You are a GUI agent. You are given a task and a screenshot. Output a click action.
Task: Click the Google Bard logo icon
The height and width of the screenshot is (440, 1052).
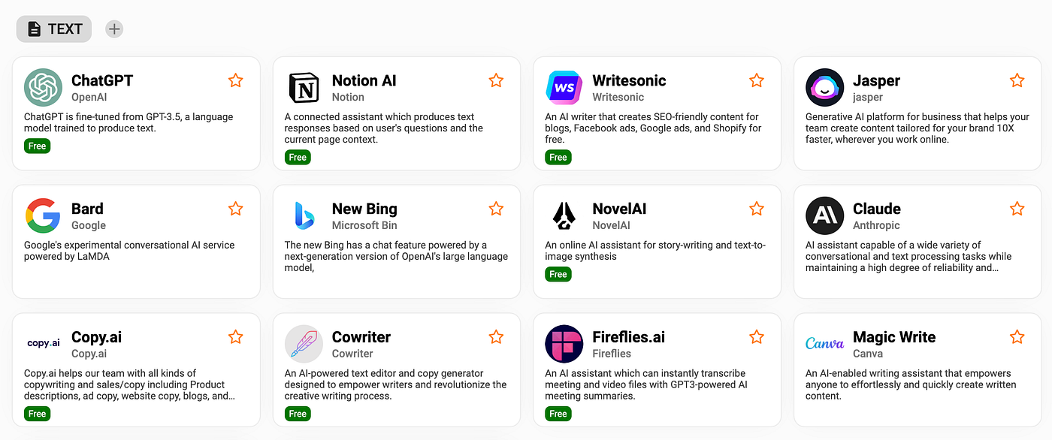click(43, 216)
